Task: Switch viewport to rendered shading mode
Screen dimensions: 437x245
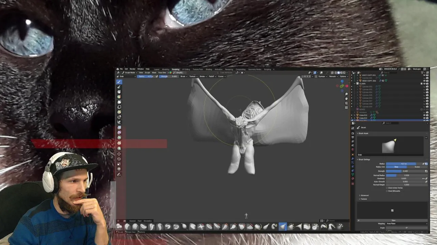Action: (x=344, y=72)
